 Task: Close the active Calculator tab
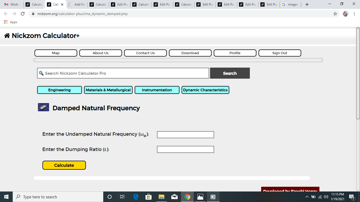(62, 4)
